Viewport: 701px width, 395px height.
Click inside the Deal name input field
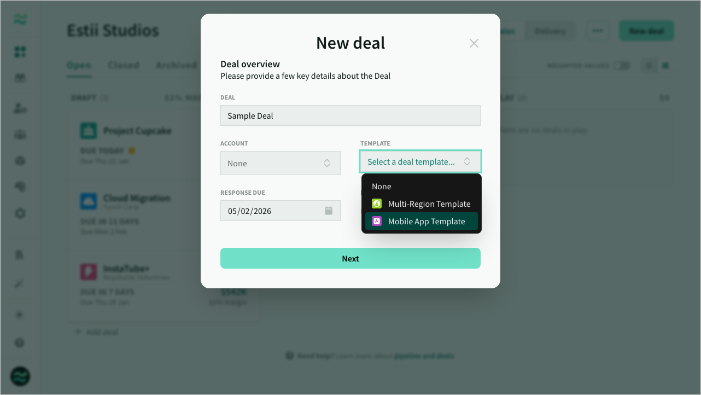[350, 115]
